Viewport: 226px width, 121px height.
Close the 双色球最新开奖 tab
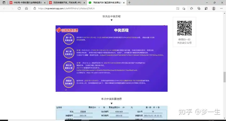(x=84, y=2)
